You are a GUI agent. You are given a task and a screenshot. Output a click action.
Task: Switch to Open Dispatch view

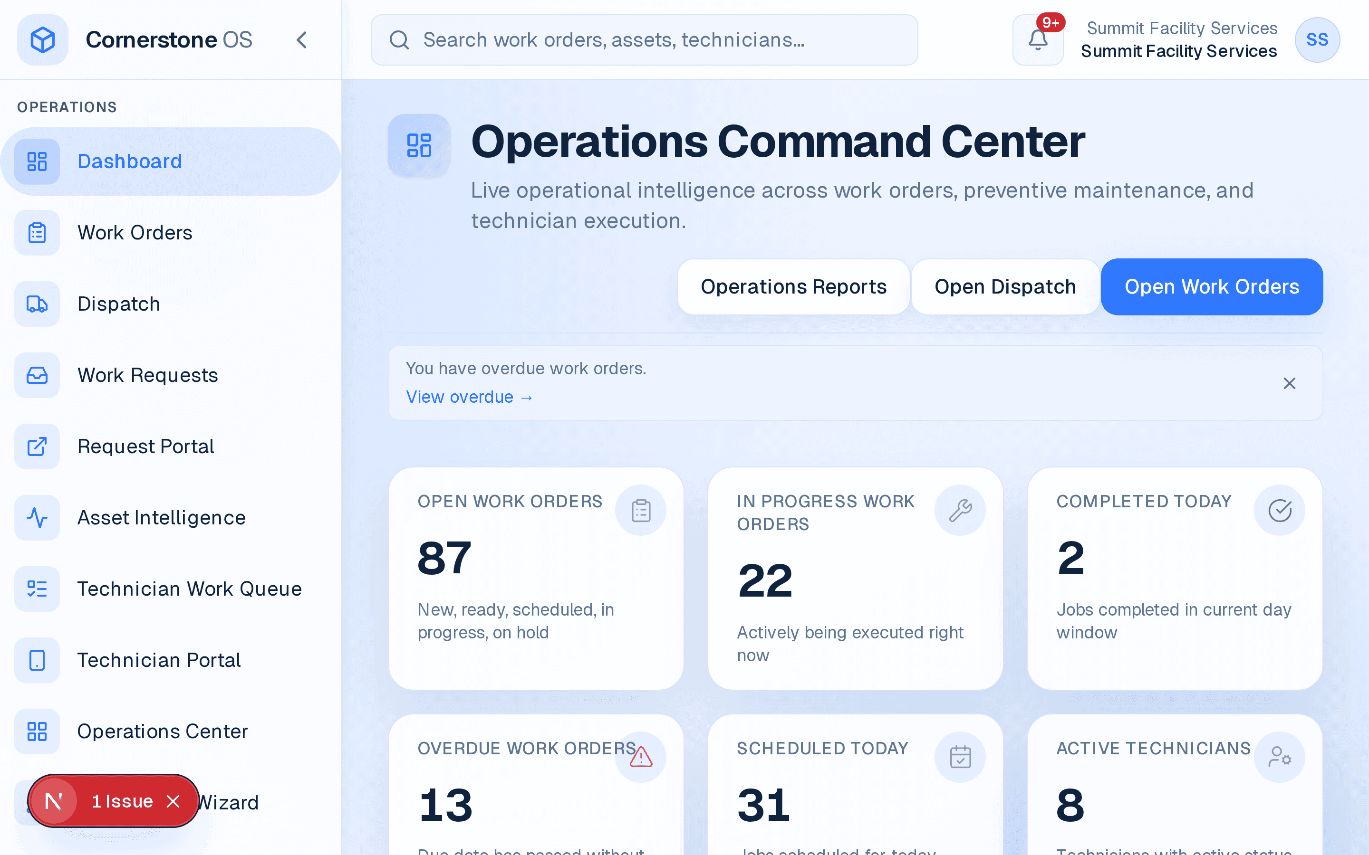1005,287
